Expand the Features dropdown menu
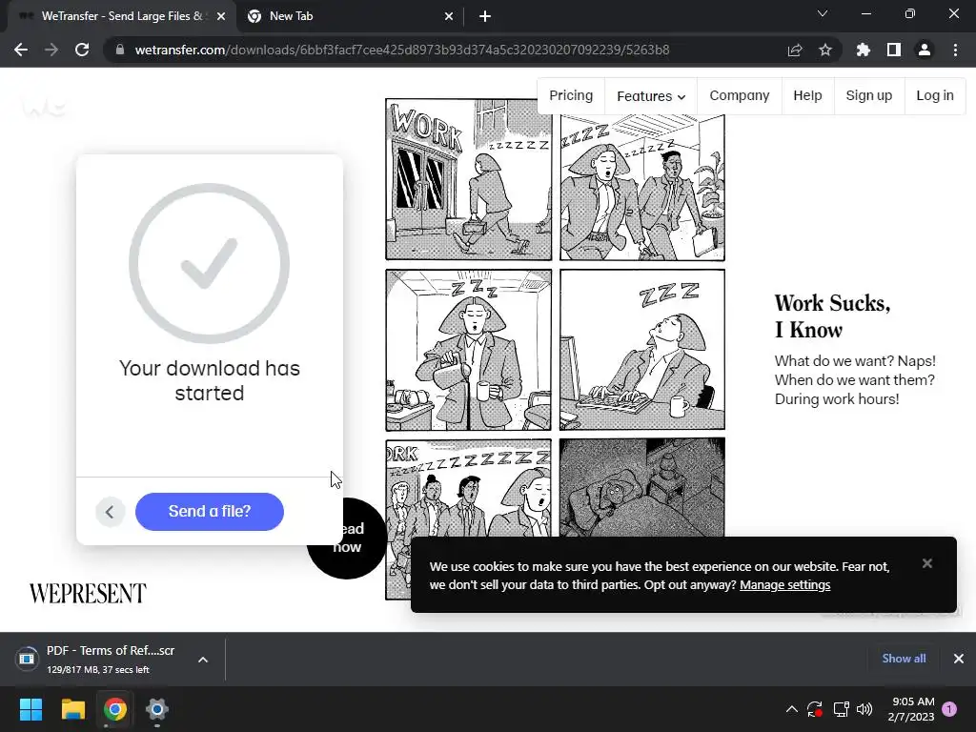The height and width of the screenshot is (732, 976). 651,96
